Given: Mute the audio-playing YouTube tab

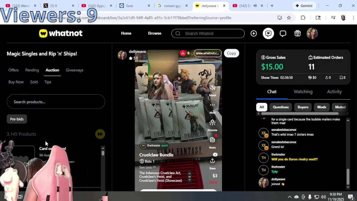Looking at the screenshot, I should pyautogui.click(x=255, y=6).
